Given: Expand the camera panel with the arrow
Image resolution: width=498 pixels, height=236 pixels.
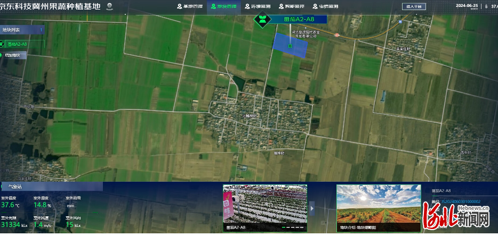Looking at the screenshot, I should click(312, 208).
